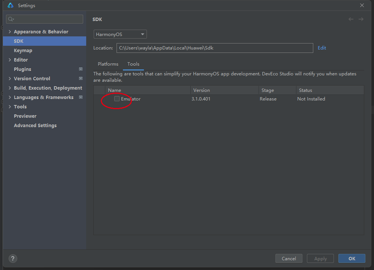Click the Languages & Frameworks marker icon
This screenshot has height=270, width=374.
[x=81, y=97]
